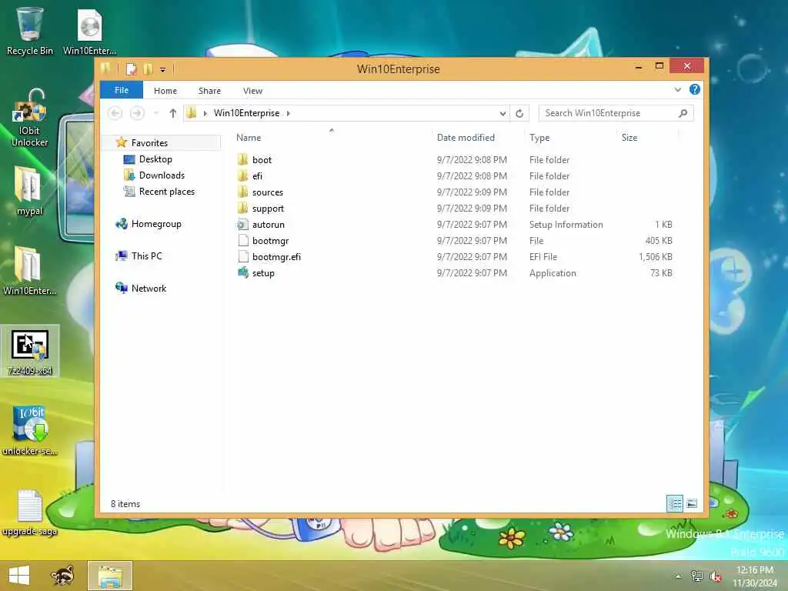Open the address bar previous locations dropdown
The width and height of the screenshot is (788, 591).
(x=502, y=114)
